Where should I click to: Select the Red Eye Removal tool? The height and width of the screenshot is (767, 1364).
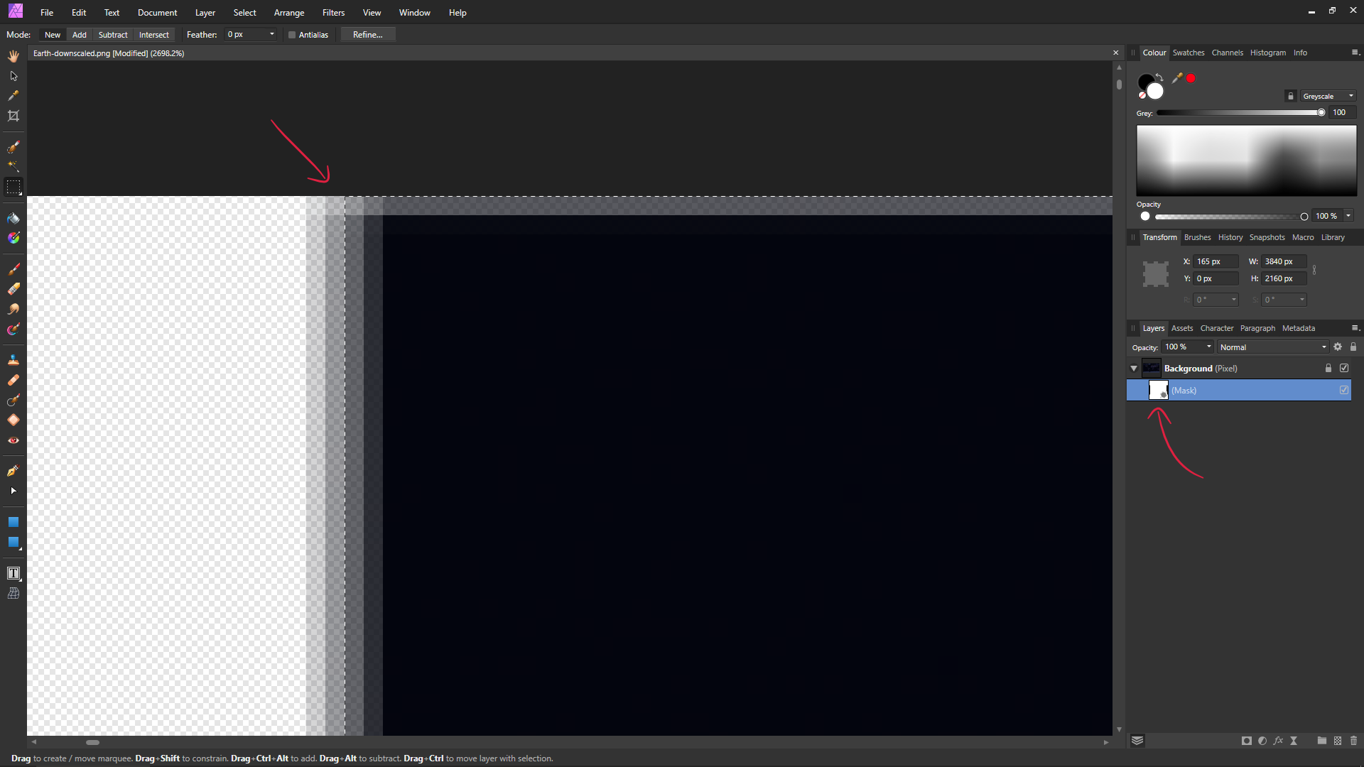pos(13,440)
